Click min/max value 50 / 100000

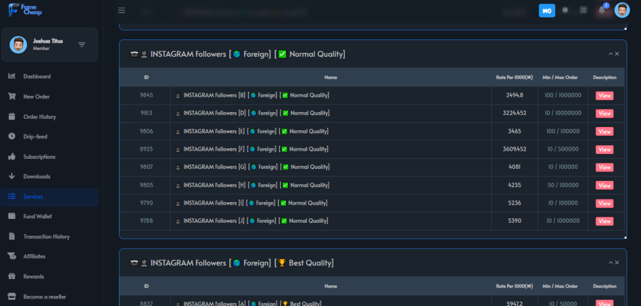coord(563,185)
